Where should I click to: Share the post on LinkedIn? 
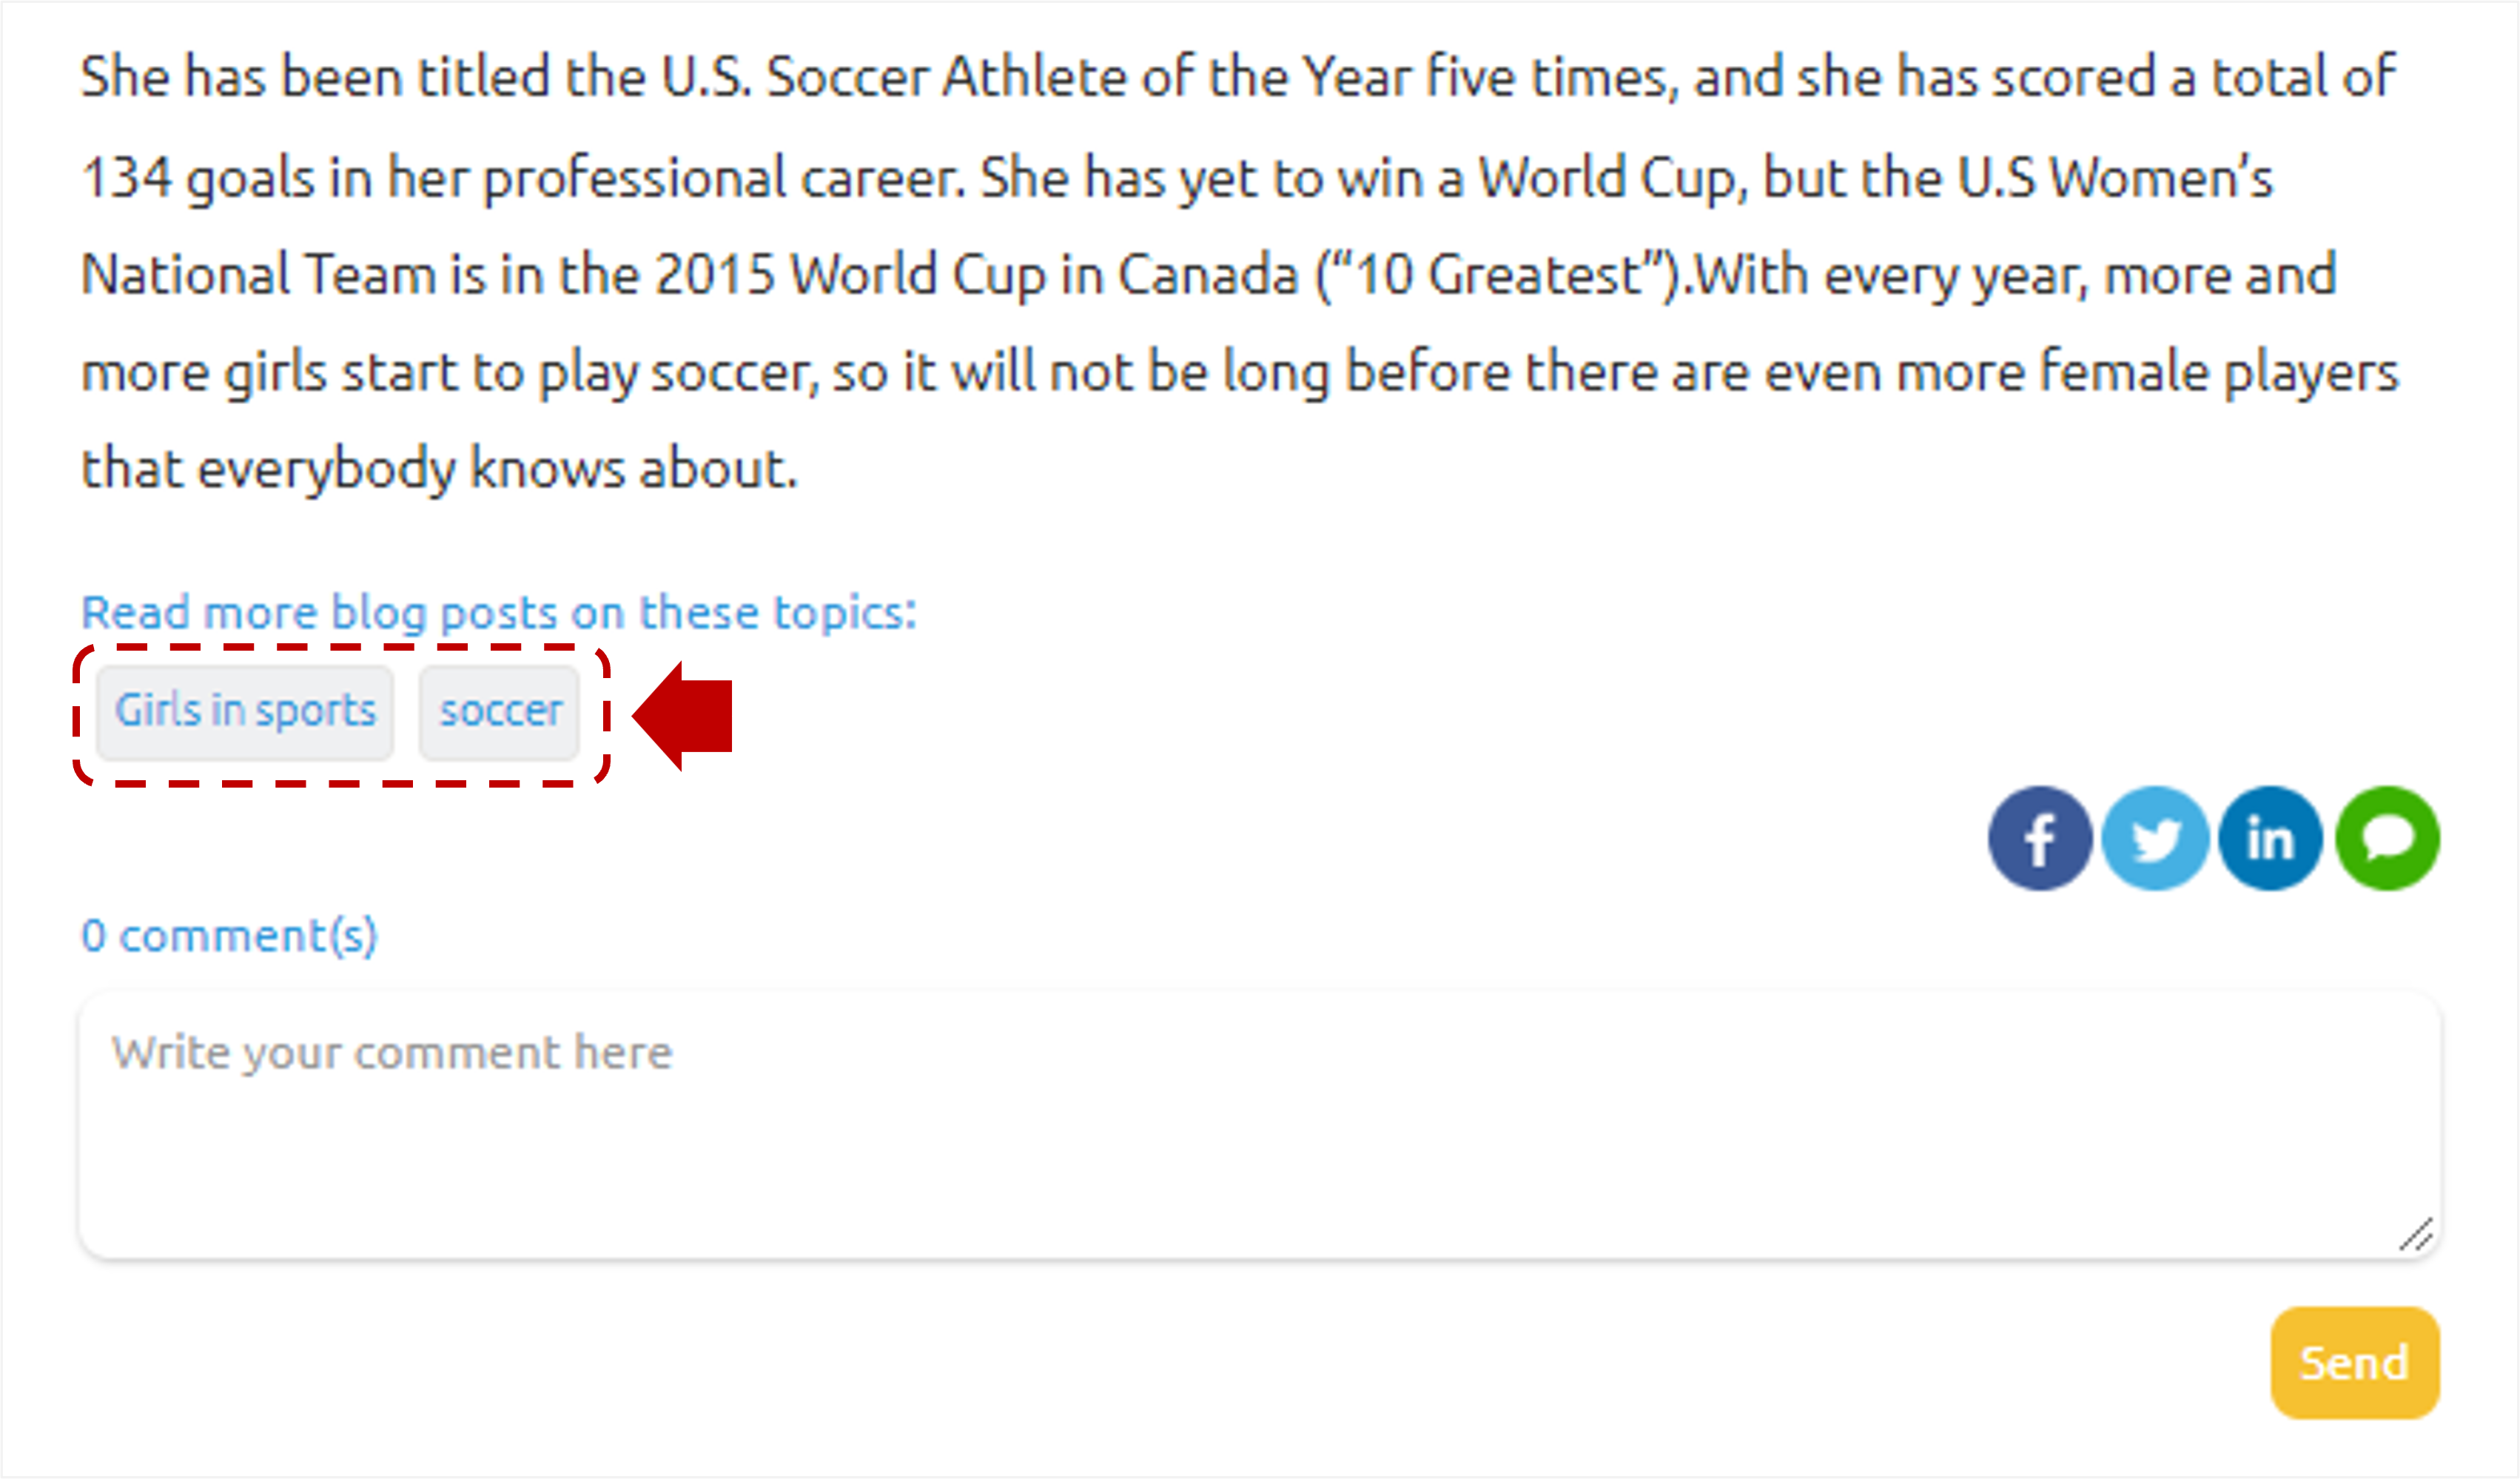pos(2270,838)
